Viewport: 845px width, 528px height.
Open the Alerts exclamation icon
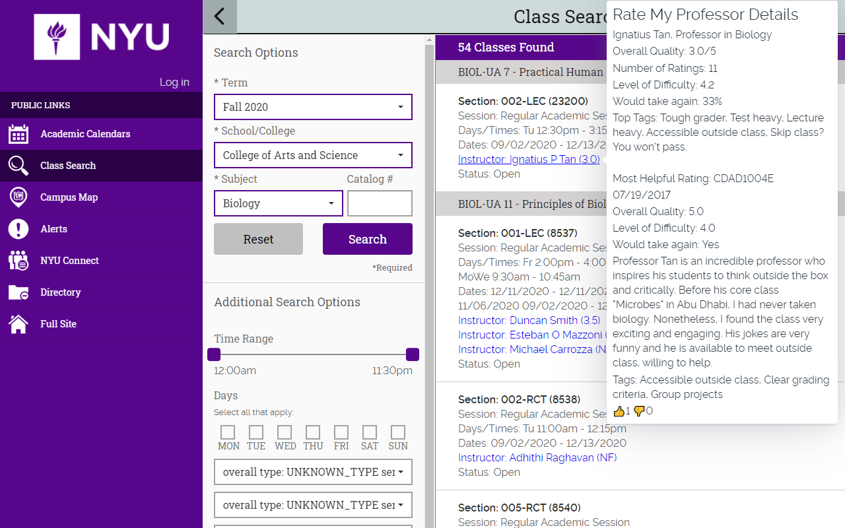[18, 229]
